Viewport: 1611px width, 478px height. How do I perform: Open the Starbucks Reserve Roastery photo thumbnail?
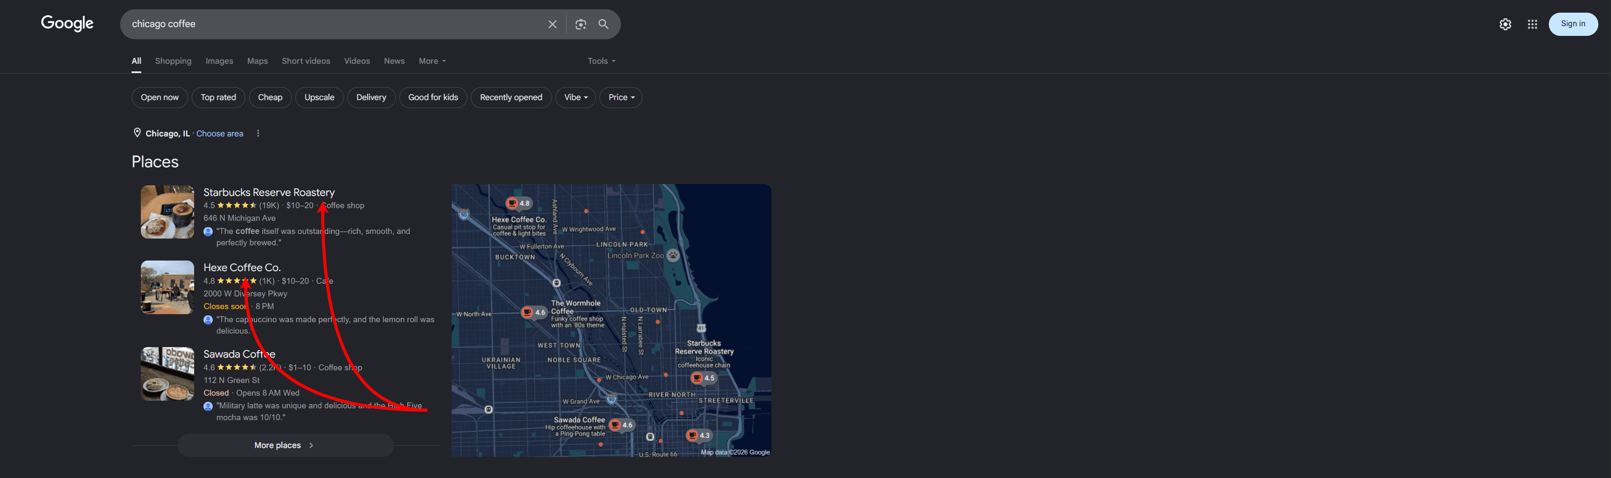167,212
